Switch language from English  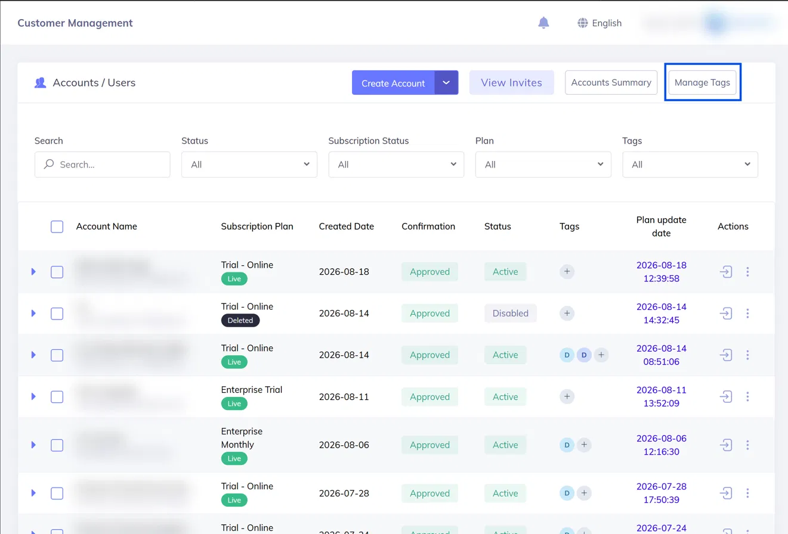click(600, 23)
